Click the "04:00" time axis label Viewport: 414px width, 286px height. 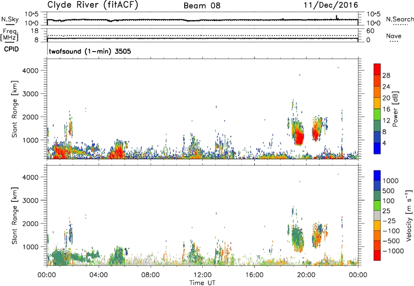pyautogui.click(x=99, y=275)
